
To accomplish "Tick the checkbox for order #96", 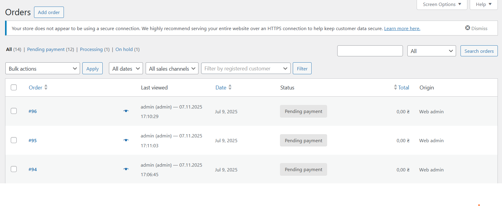I will (x=14, y=111).
